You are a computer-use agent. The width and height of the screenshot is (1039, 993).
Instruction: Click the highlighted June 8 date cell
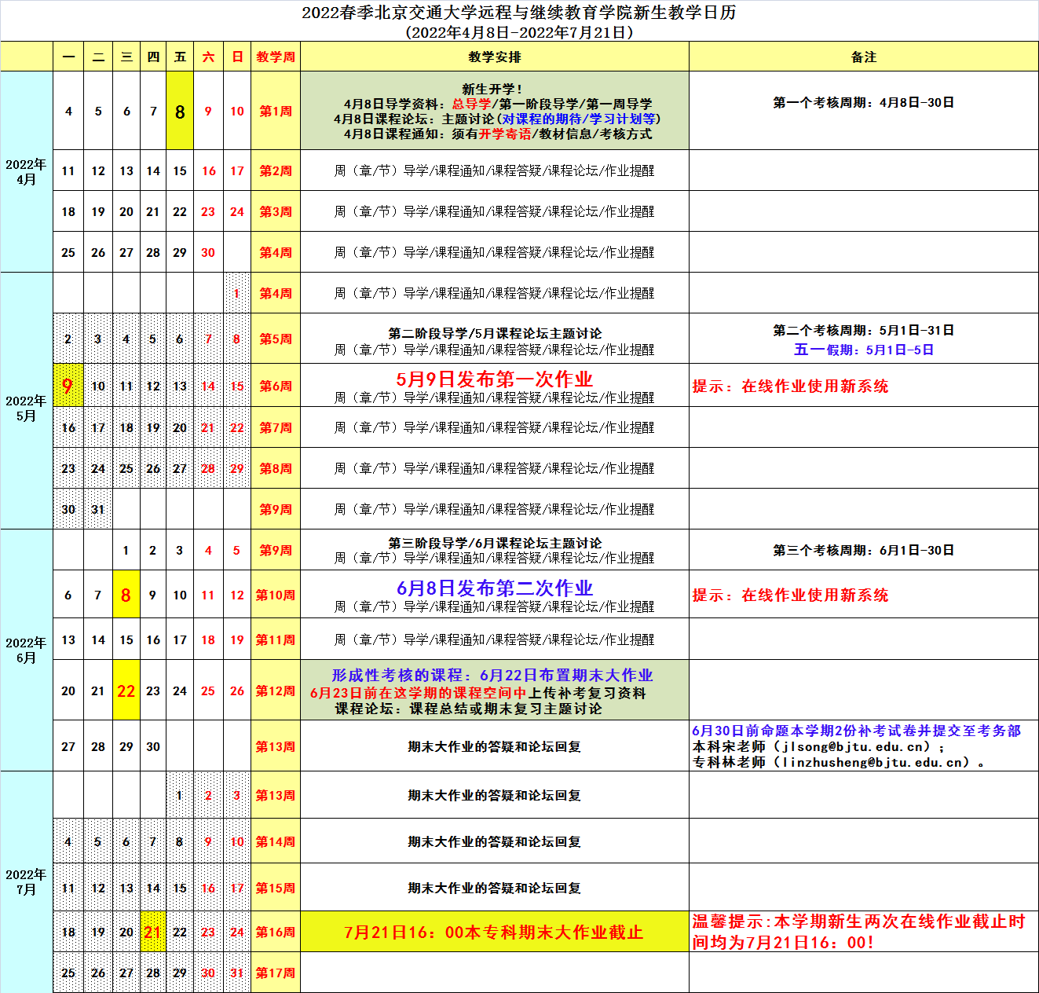click(126, 595)
